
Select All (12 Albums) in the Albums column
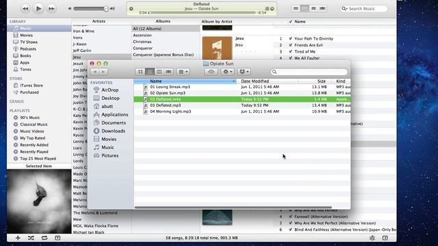point(166,29)
